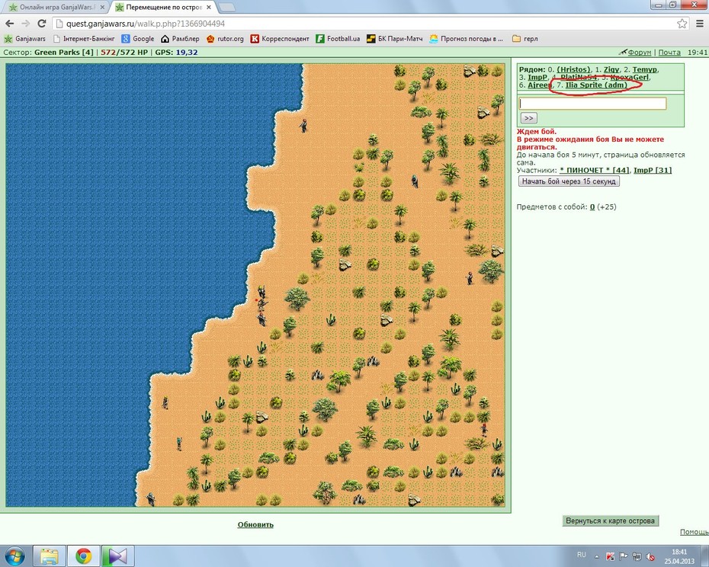Open participant ImpP [31] link
The height and width of the screenshot is (567, 709).
[x=653, y=171]
